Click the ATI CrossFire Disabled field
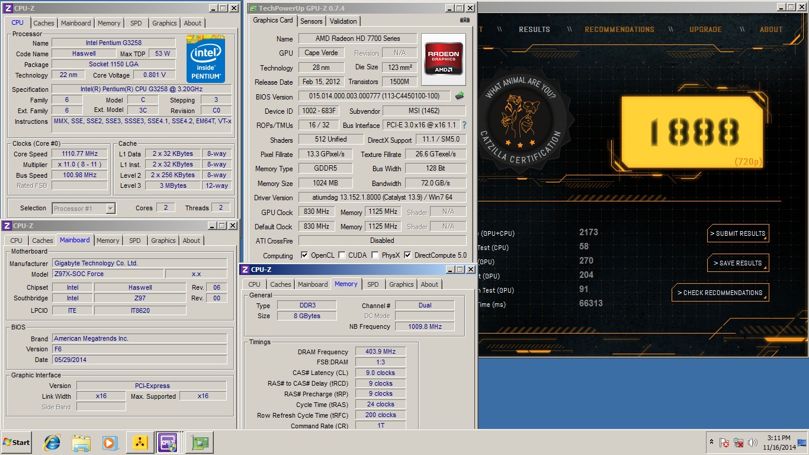809x455 pixels. coord(382,241)
